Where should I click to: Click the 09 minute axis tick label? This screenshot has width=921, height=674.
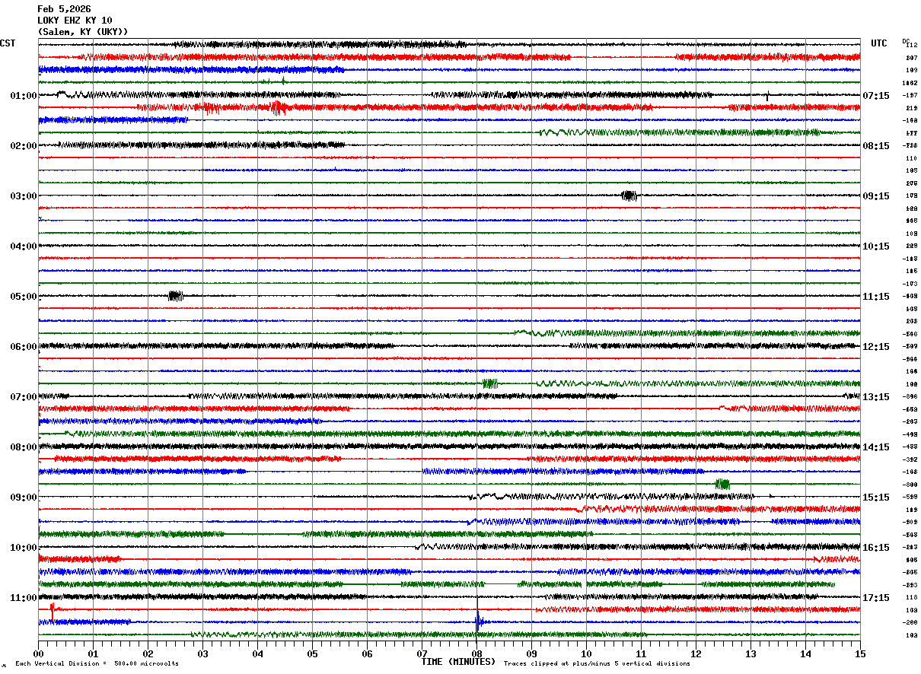coord(531,653)
